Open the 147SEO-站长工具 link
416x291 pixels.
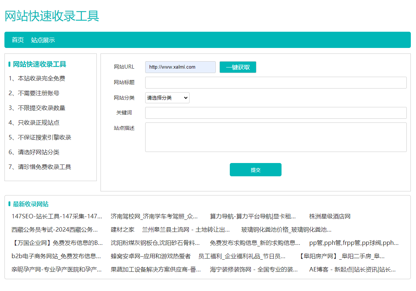pos(56,216)
